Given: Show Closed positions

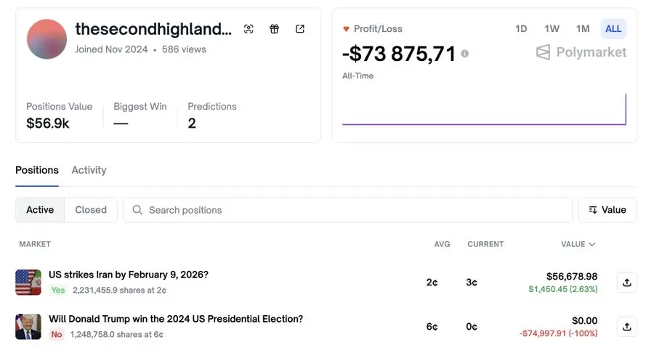Looking at the screenshot, I should point(91,210).
